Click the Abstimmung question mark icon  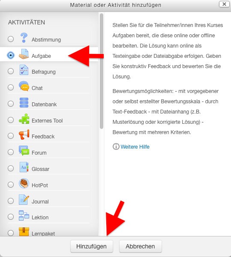(24, 38)
